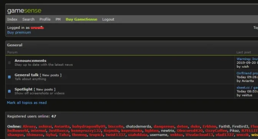This screenshot has width=258, height=139.
Task: Open the skeet.cc last post link
Action: pos(247,87)
